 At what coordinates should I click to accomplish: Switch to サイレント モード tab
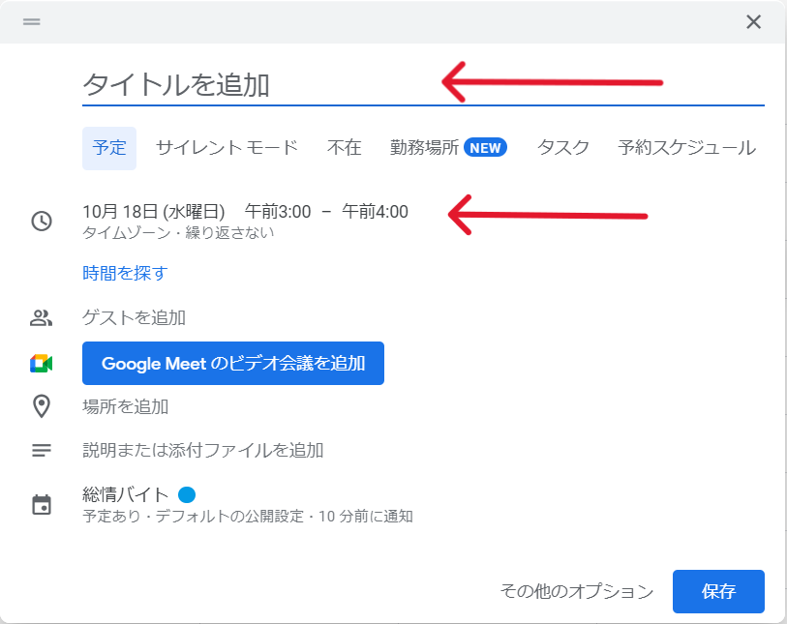(227, 148)
